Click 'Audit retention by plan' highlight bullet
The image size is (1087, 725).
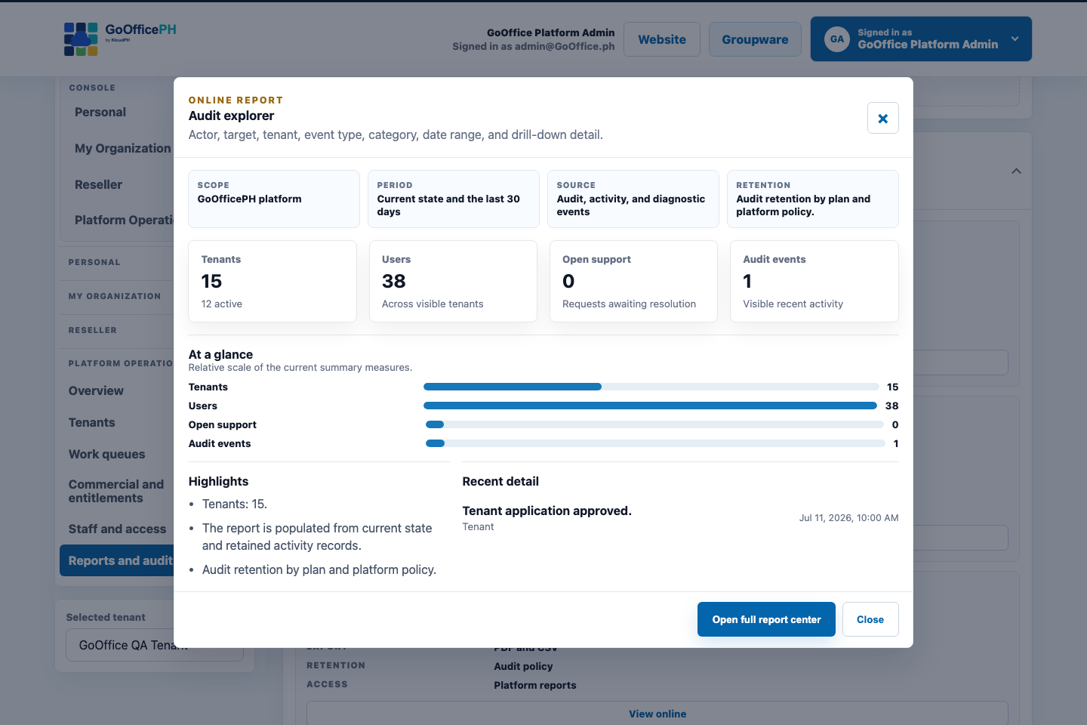point(319,569)
